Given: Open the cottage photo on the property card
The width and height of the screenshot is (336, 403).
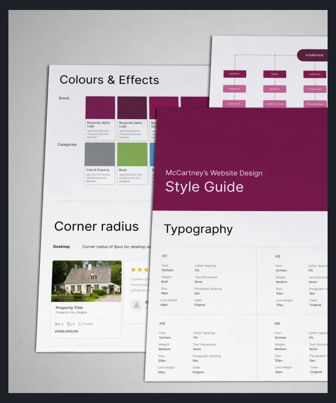Looking at the screenshot, I should [87, 281].
